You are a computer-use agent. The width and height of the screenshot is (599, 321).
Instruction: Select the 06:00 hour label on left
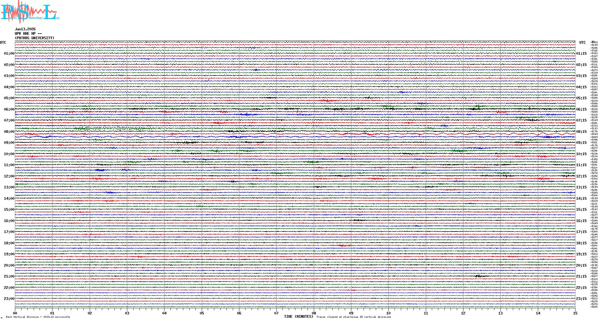9,109
